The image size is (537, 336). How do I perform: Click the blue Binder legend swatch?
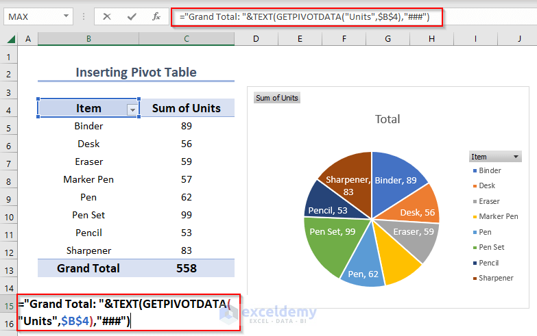pyautogui.click(x=474, y=170)
